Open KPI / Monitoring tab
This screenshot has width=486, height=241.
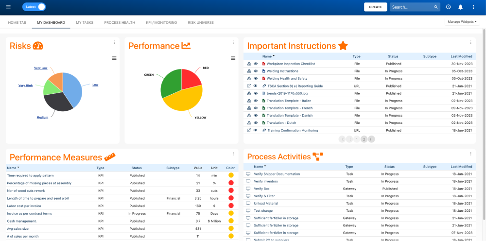click(x=161, y=23)
